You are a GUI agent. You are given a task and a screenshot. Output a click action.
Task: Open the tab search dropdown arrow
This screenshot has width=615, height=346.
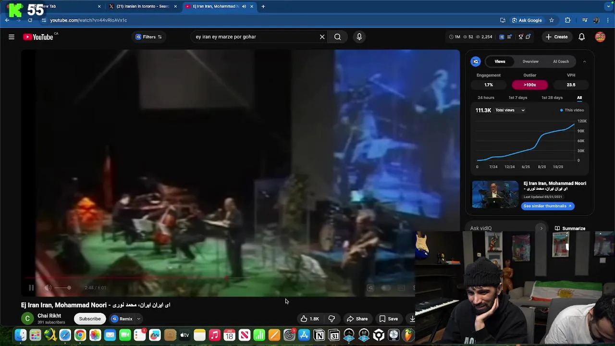tap(608, 6)
